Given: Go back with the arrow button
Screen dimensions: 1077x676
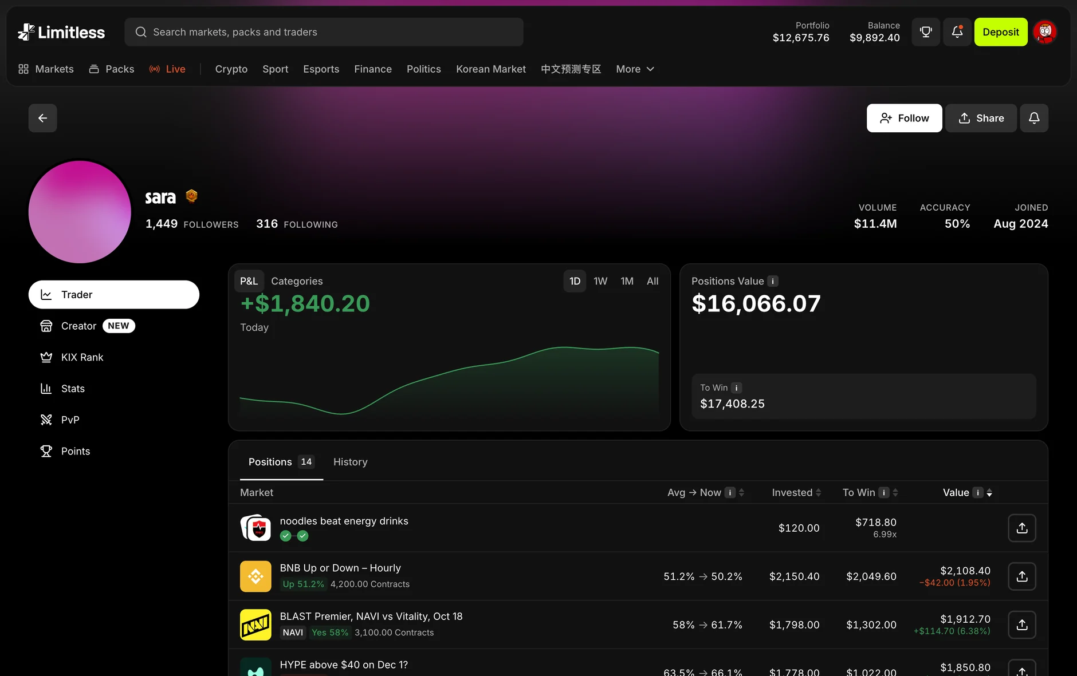Looking at the screenshot, I should pyautogui.click(x=43, y=118).
